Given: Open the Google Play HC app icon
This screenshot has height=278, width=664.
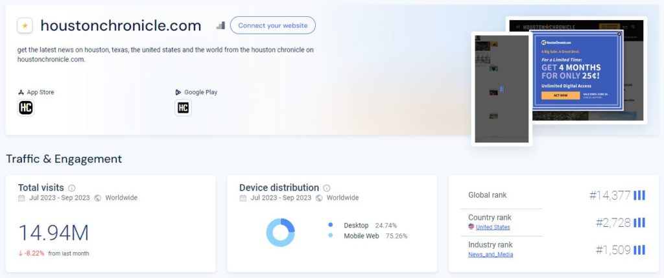Looking at the screenshot, I should (183, 108).
